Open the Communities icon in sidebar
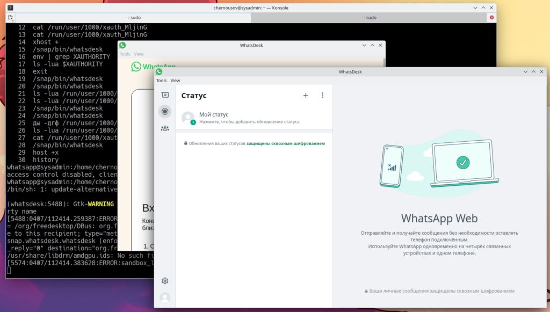 [165, 128]
